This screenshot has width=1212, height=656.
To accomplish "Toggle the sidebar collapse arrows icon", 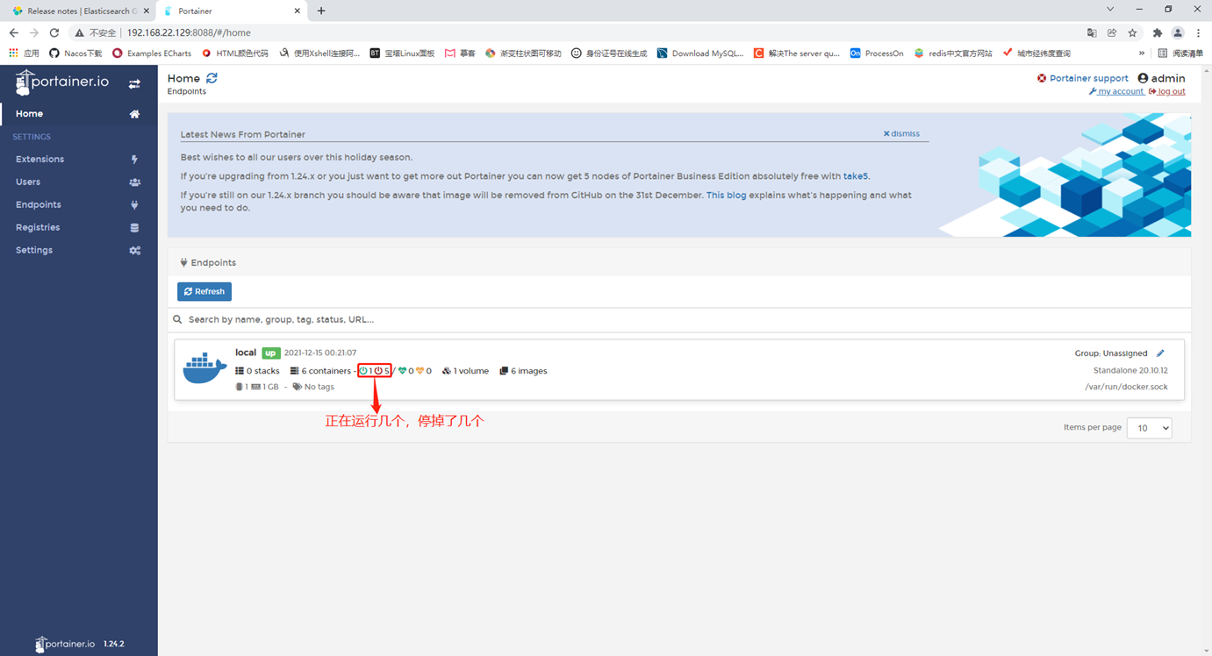I will tap(134, 84).
